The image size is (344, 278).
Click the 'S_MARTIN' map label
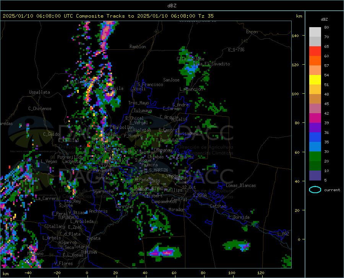point(158,170)
